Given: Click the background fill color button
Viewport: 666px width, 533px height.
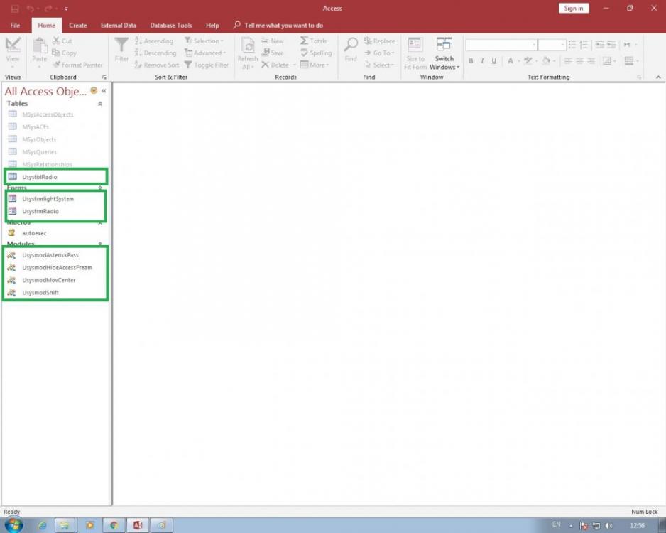Looking at the screenshot, I should coord(546,61).
